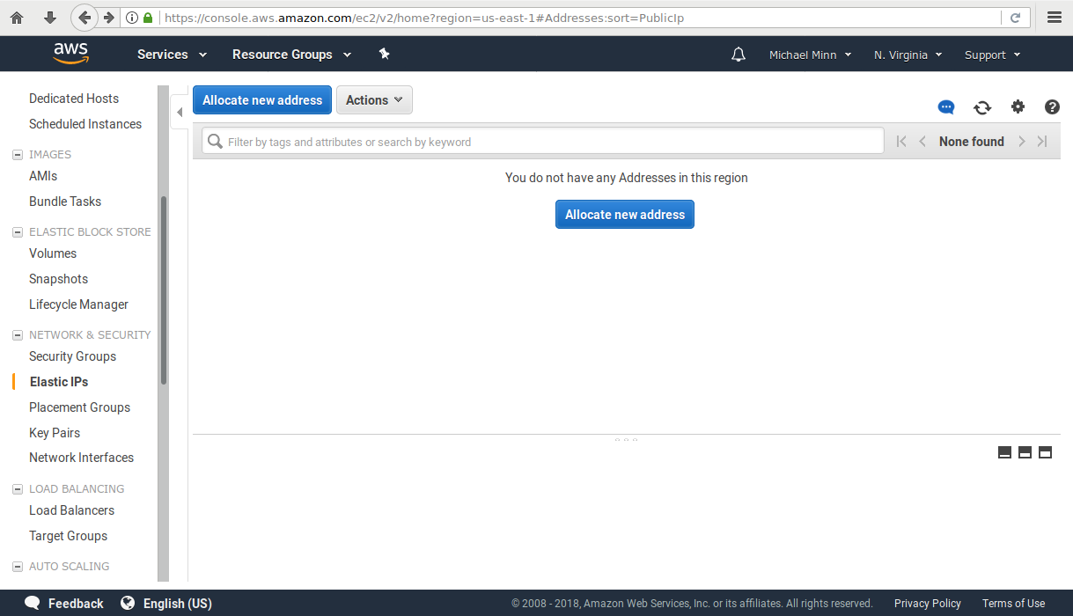Screen dimensions: 1073x616
Task: Open the Actions dropdown
Action: 374,100
